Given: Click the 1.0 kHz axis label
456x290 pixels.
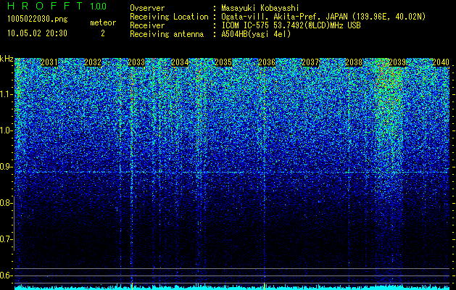Looking at the screenshot, I should 5,130.
